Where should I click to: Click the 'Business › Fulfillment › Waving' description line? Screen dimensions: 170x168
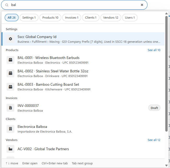(89, 42)
